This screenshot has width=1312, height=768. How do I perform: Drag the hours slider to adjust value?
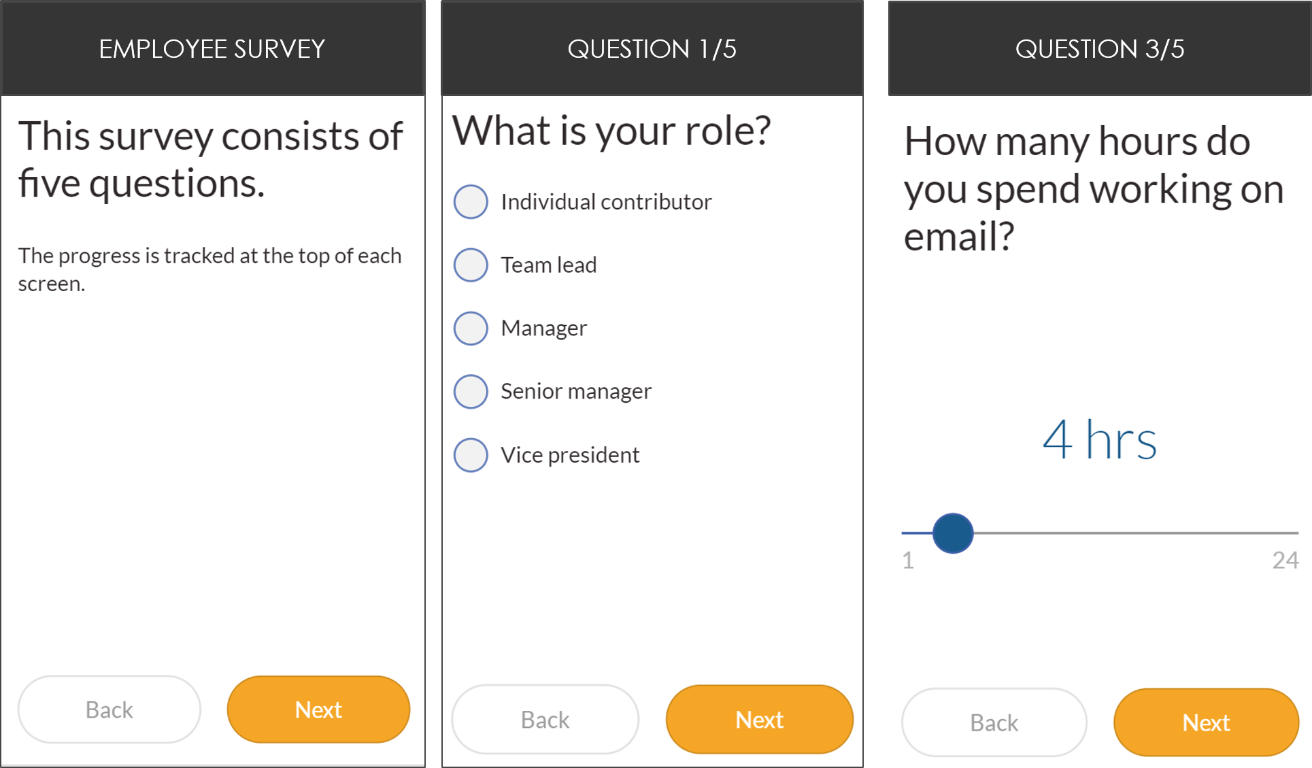click(953, 533)
